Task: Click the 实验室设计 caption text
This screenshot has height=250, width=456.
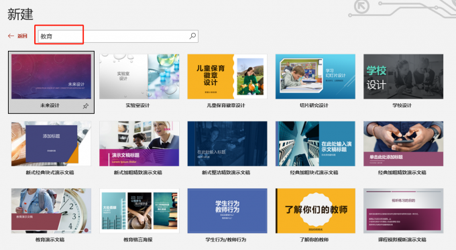Action: pos(137,105)
